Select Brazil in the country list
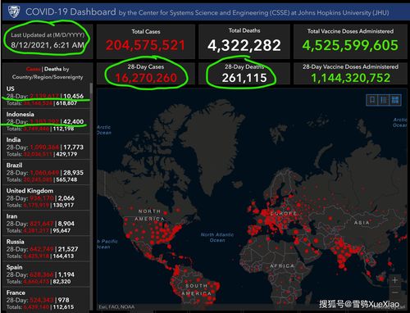 [x=46, y=172]
